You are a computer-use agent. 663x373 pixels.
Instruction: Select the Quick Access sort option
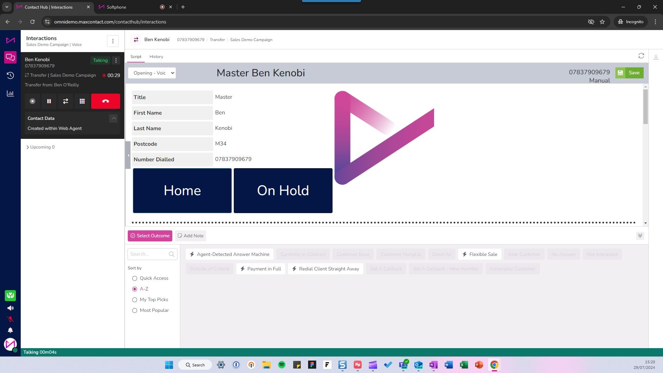coord(135,278)
